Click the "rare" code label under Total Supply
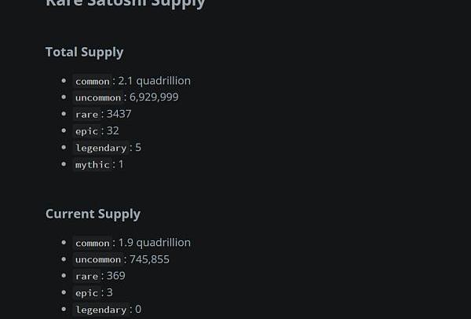Image resolution: width=471 pixels, height=319 pixels. coord(87,114)
